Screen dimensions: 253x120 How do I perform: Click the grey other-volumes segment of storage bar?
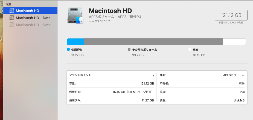pos(153,42)
